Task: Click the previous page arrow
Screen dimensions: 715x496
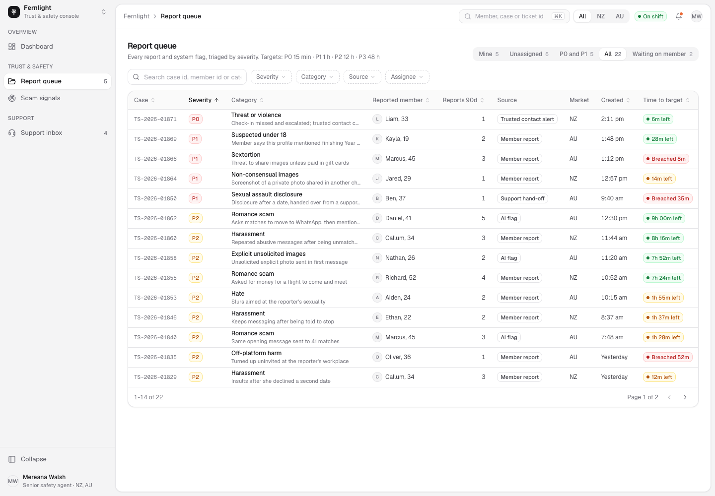Action: (x=669, y=397)
